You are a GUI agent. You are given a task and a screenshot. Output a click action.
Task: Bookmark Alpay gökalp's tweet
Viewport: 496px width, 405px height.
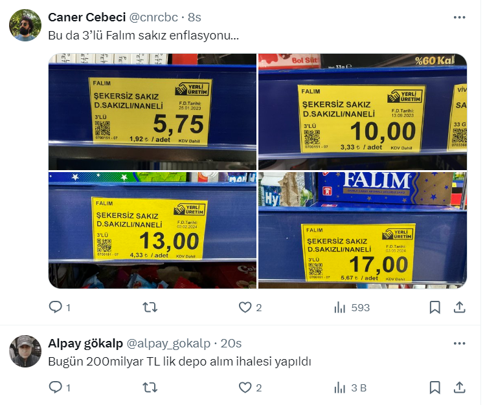435,388
